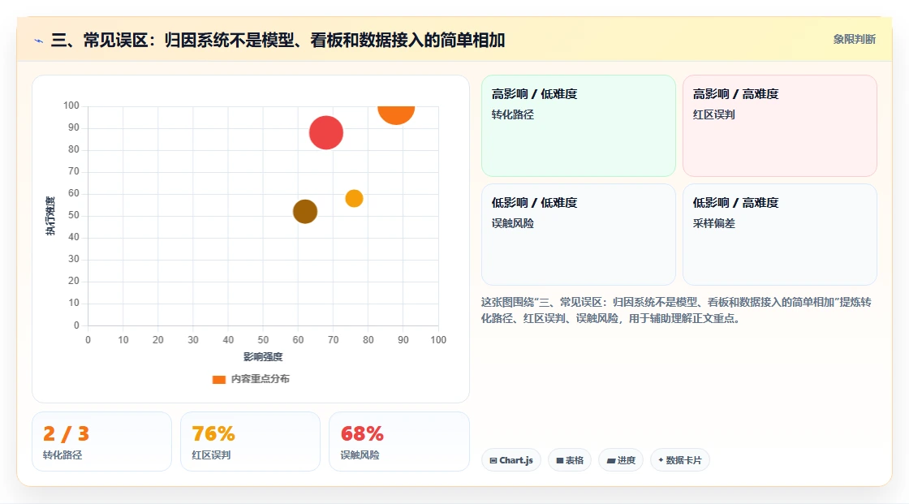Click the small yellow-orange bubble

point(354,198)
